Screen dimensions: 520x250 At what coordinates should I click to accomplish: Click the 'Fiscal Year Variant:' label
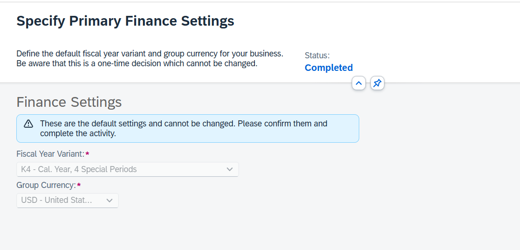tap(50, 154)
